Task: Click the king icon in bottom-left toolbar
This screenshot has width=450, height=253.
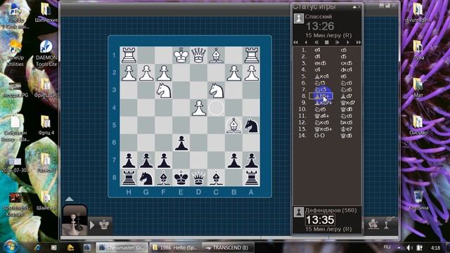Action: (104, 225)
